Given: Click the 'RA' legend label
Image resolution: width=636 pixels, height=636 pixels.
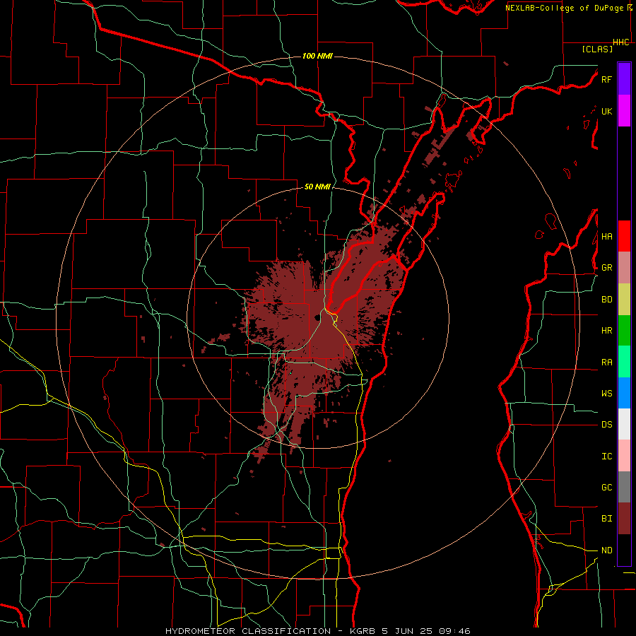Looking at the screenshot, I should click(606, 363).
